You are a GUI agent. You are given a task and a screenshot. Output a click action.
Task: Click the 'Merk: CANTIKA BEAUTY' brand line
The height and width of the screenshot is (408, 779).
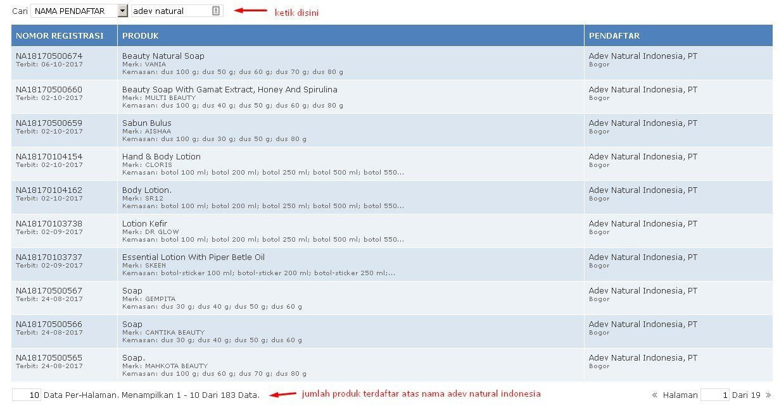(x=163, y=333)
